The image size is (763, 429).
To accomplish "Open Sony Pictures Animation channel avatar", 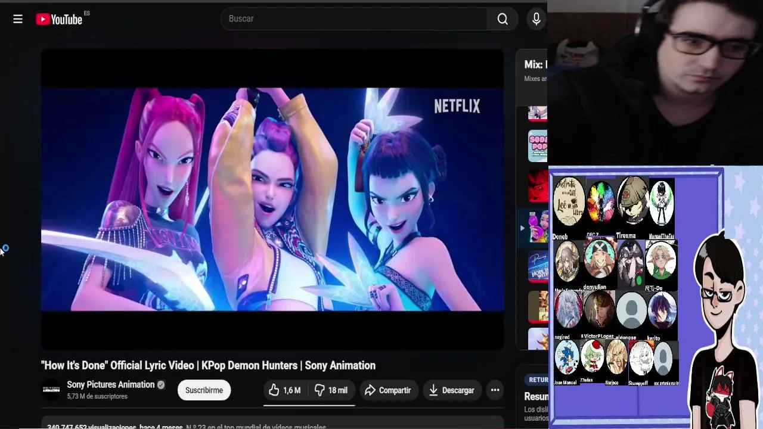I will coord(51,390).
